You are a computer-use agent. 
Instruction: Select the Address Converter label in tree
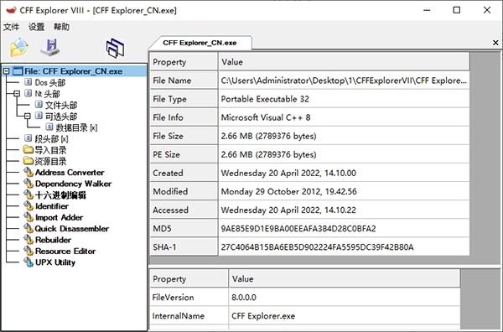(70, 172)
